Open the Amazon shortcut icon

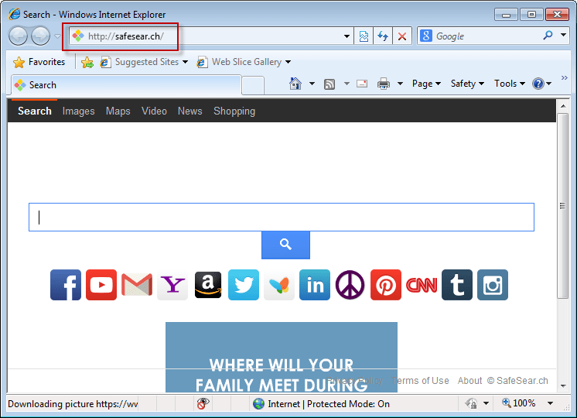208,285
